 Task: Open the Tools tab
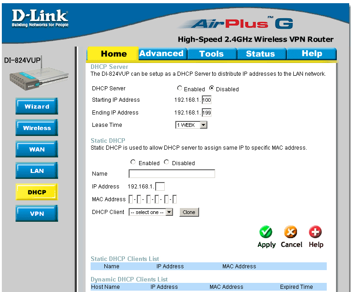pyautogui.click(x=211, y=54)
